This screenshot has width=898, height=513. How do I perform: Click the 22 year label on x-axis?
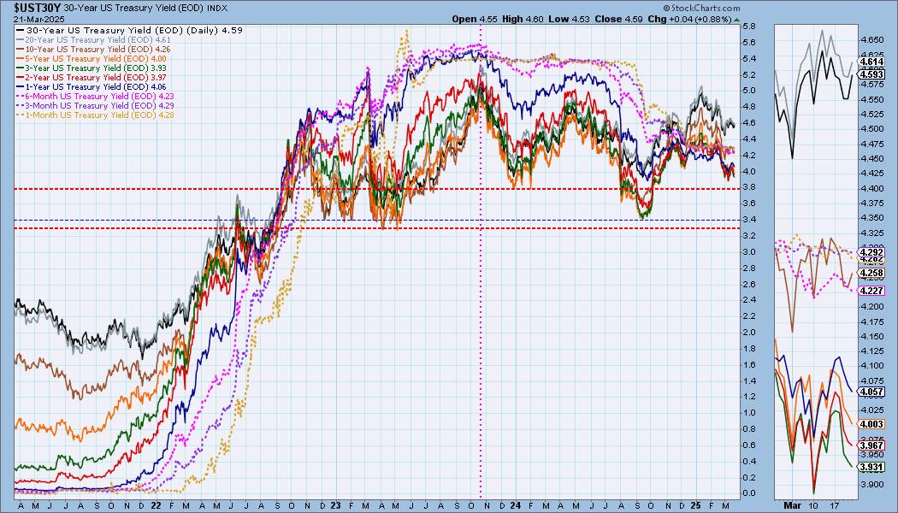(x=156, y=505)
